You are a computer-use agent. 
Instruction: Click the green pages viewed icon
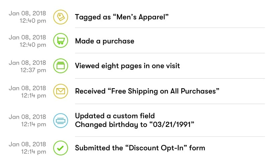[61, 66]
